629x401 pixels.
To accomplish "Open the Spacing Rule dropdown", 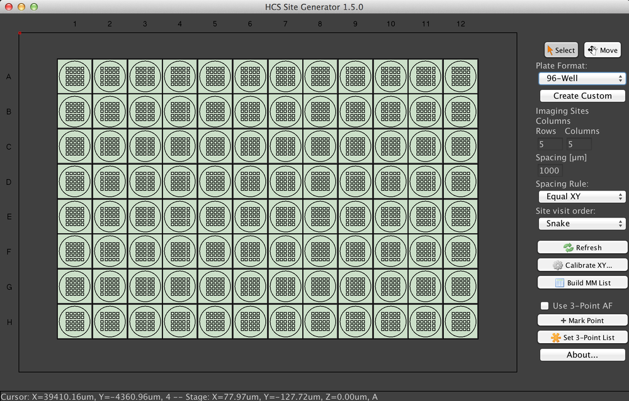I will [x=582, y=196].
